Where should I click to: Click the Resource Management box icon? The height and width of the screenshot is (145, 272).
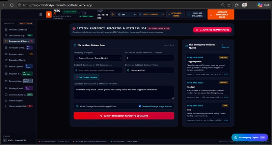coord(6,81)
